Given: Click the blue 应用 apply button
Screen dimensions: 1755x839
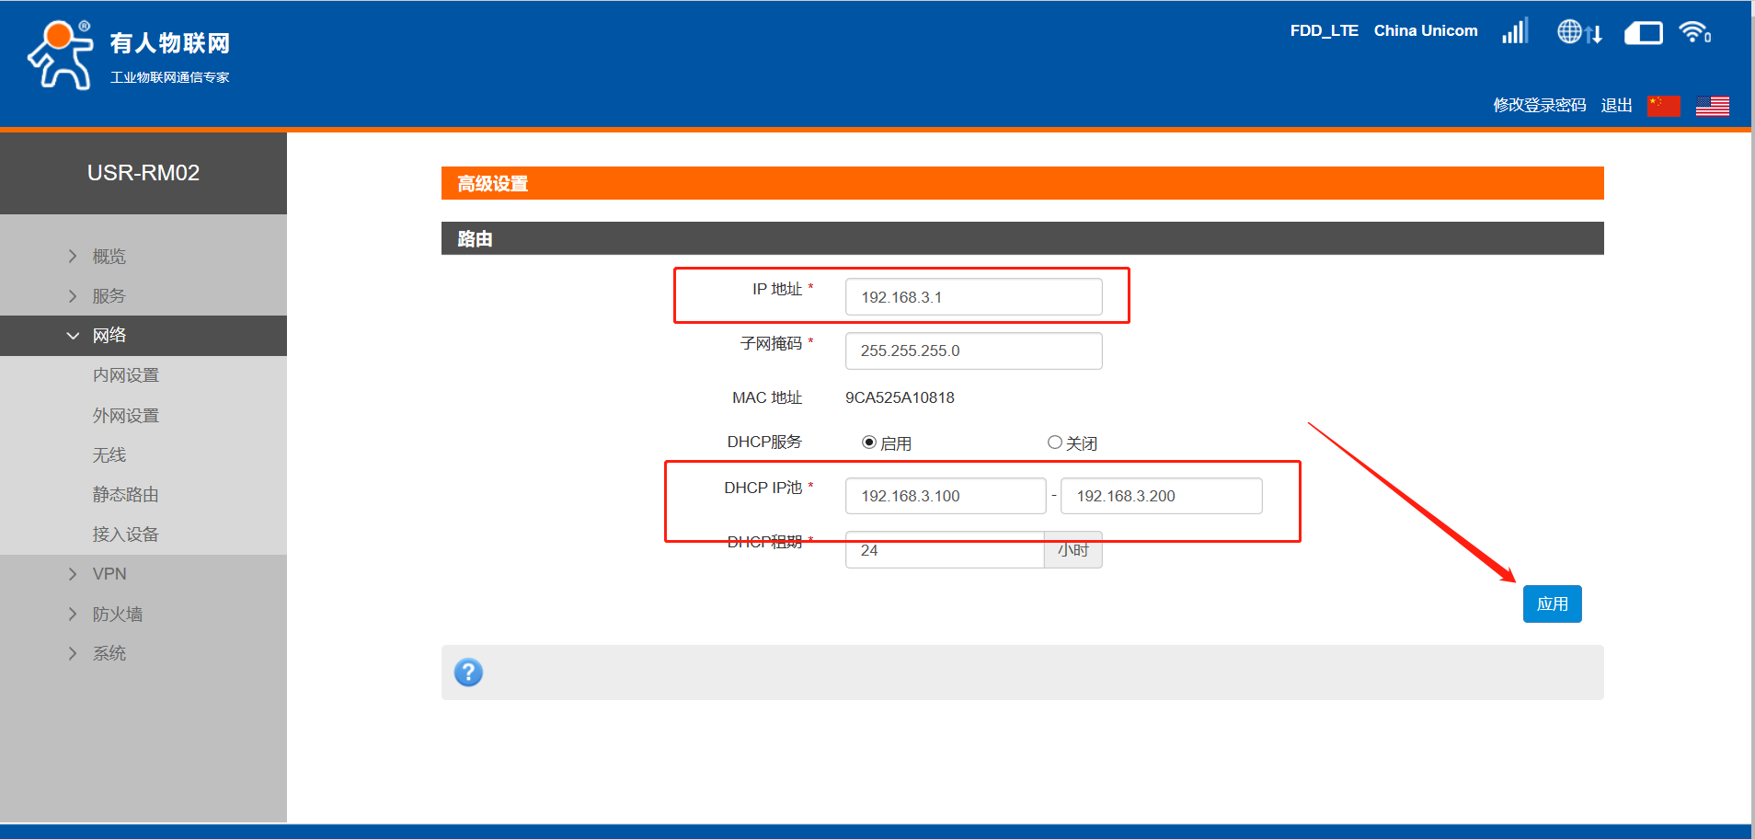Looking at the screenshot, I should click(1552, 604).
